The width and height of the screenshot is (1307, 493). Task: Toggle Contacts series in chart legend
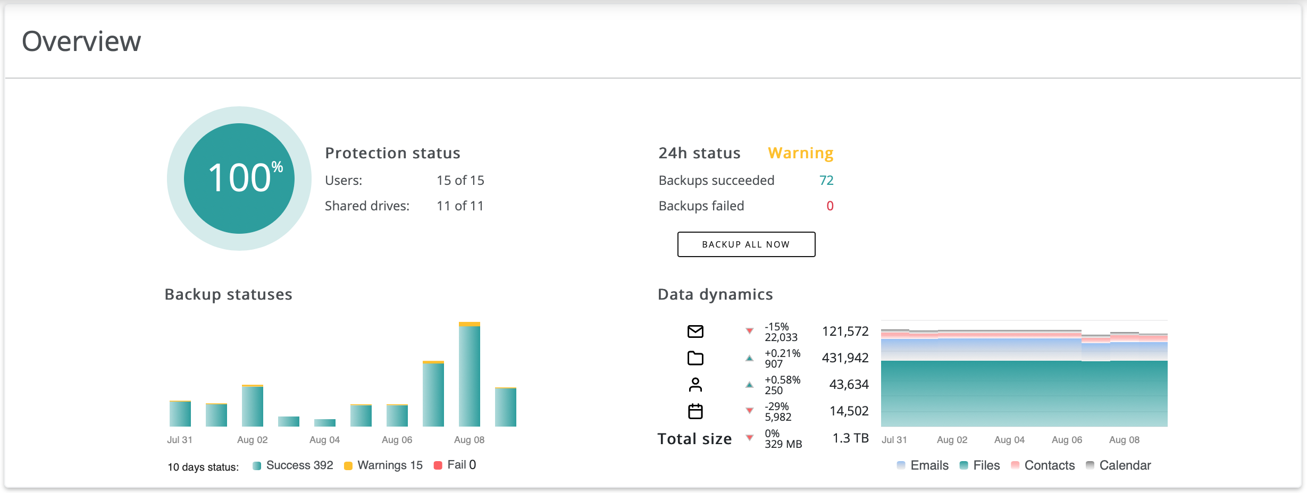click(1043, 465)
